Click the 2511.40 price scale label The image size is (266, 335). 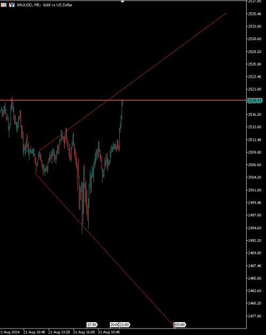tap(255, 140)
